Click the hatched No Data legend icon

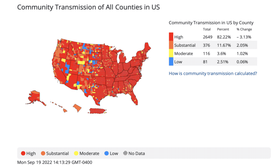point(125,153)
